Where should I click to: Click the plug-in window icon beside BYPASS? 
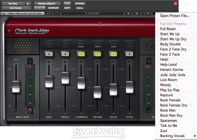point(67,3)
